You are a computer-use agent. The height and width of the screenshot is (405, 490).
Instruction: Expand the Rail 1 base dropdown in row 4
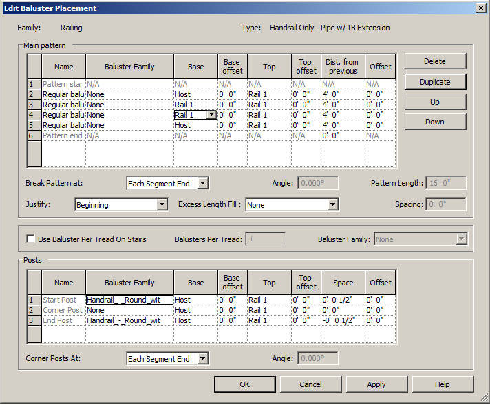pyautogui.click(x=211, y=115)
